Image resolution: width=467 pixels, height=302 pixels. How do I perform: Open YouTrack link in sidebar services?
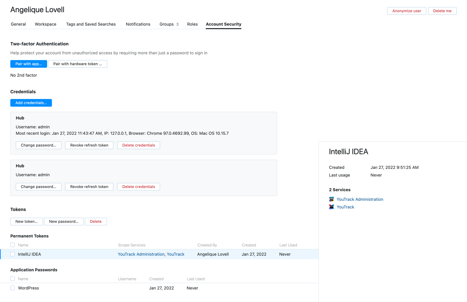[345, 207]
